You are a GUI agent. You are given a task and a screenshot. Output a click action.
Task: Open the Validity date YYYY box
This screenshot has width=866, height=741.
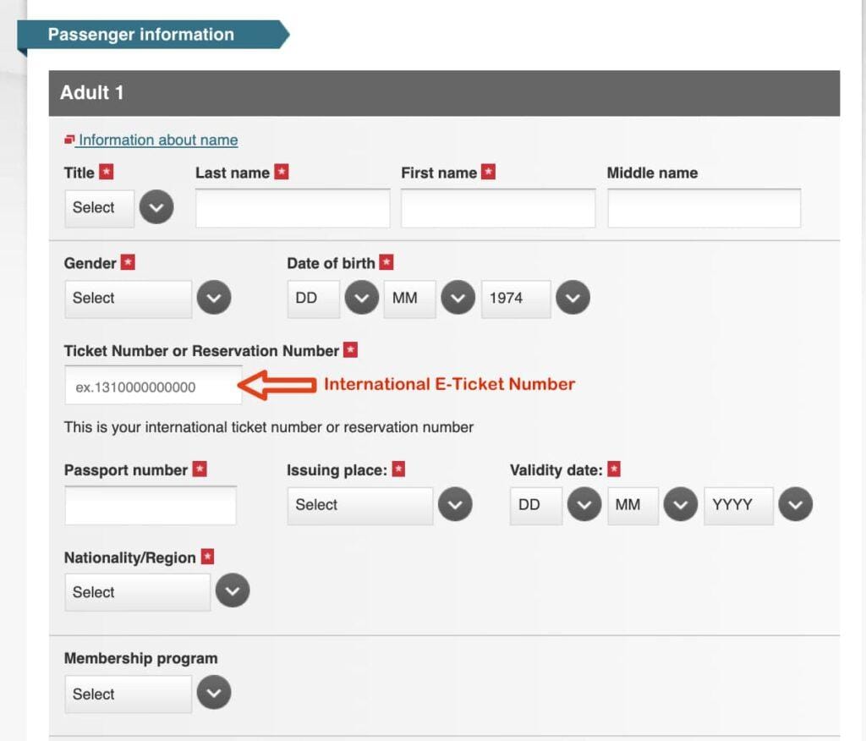(738, 505)
